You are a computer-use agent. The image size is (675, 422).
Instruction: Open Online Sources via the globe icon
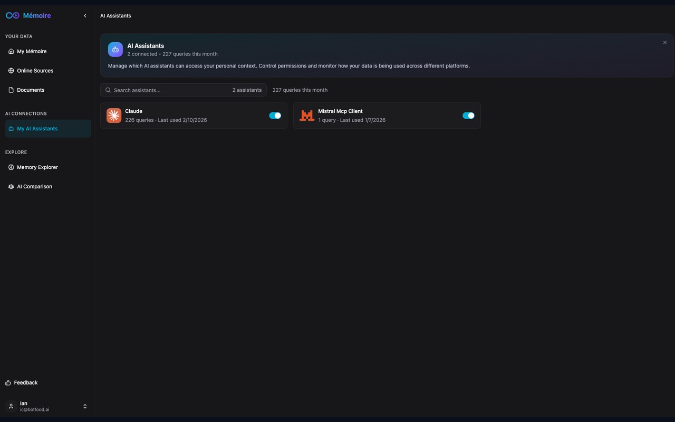[11, 70]
